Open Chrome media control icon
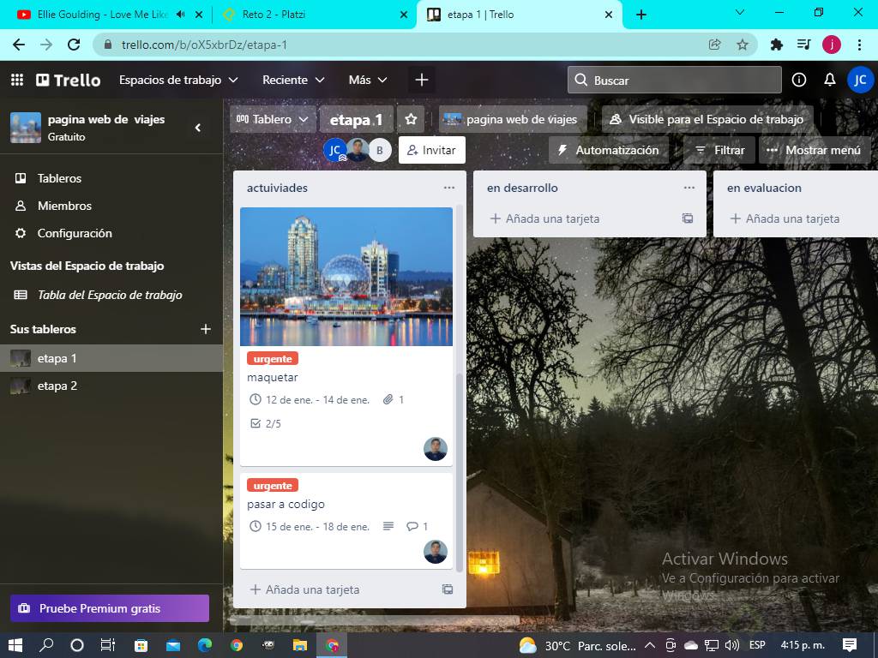The height and width of the screenshot is (658, 878). pos(804,45)
